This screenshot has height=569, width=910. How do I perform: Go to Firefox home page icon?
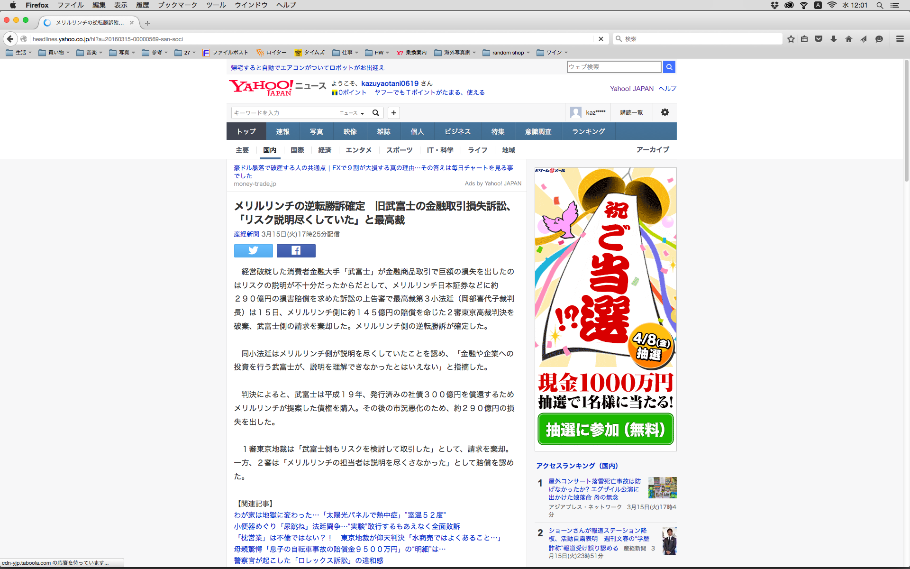[848, 39]
